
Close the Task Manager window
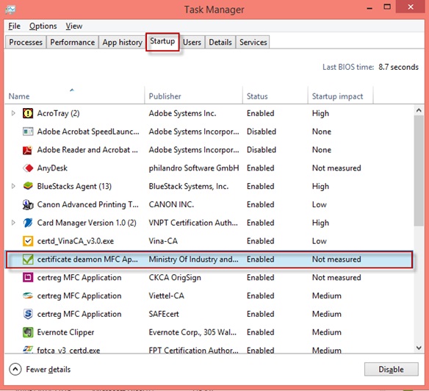tap(411, 7)
